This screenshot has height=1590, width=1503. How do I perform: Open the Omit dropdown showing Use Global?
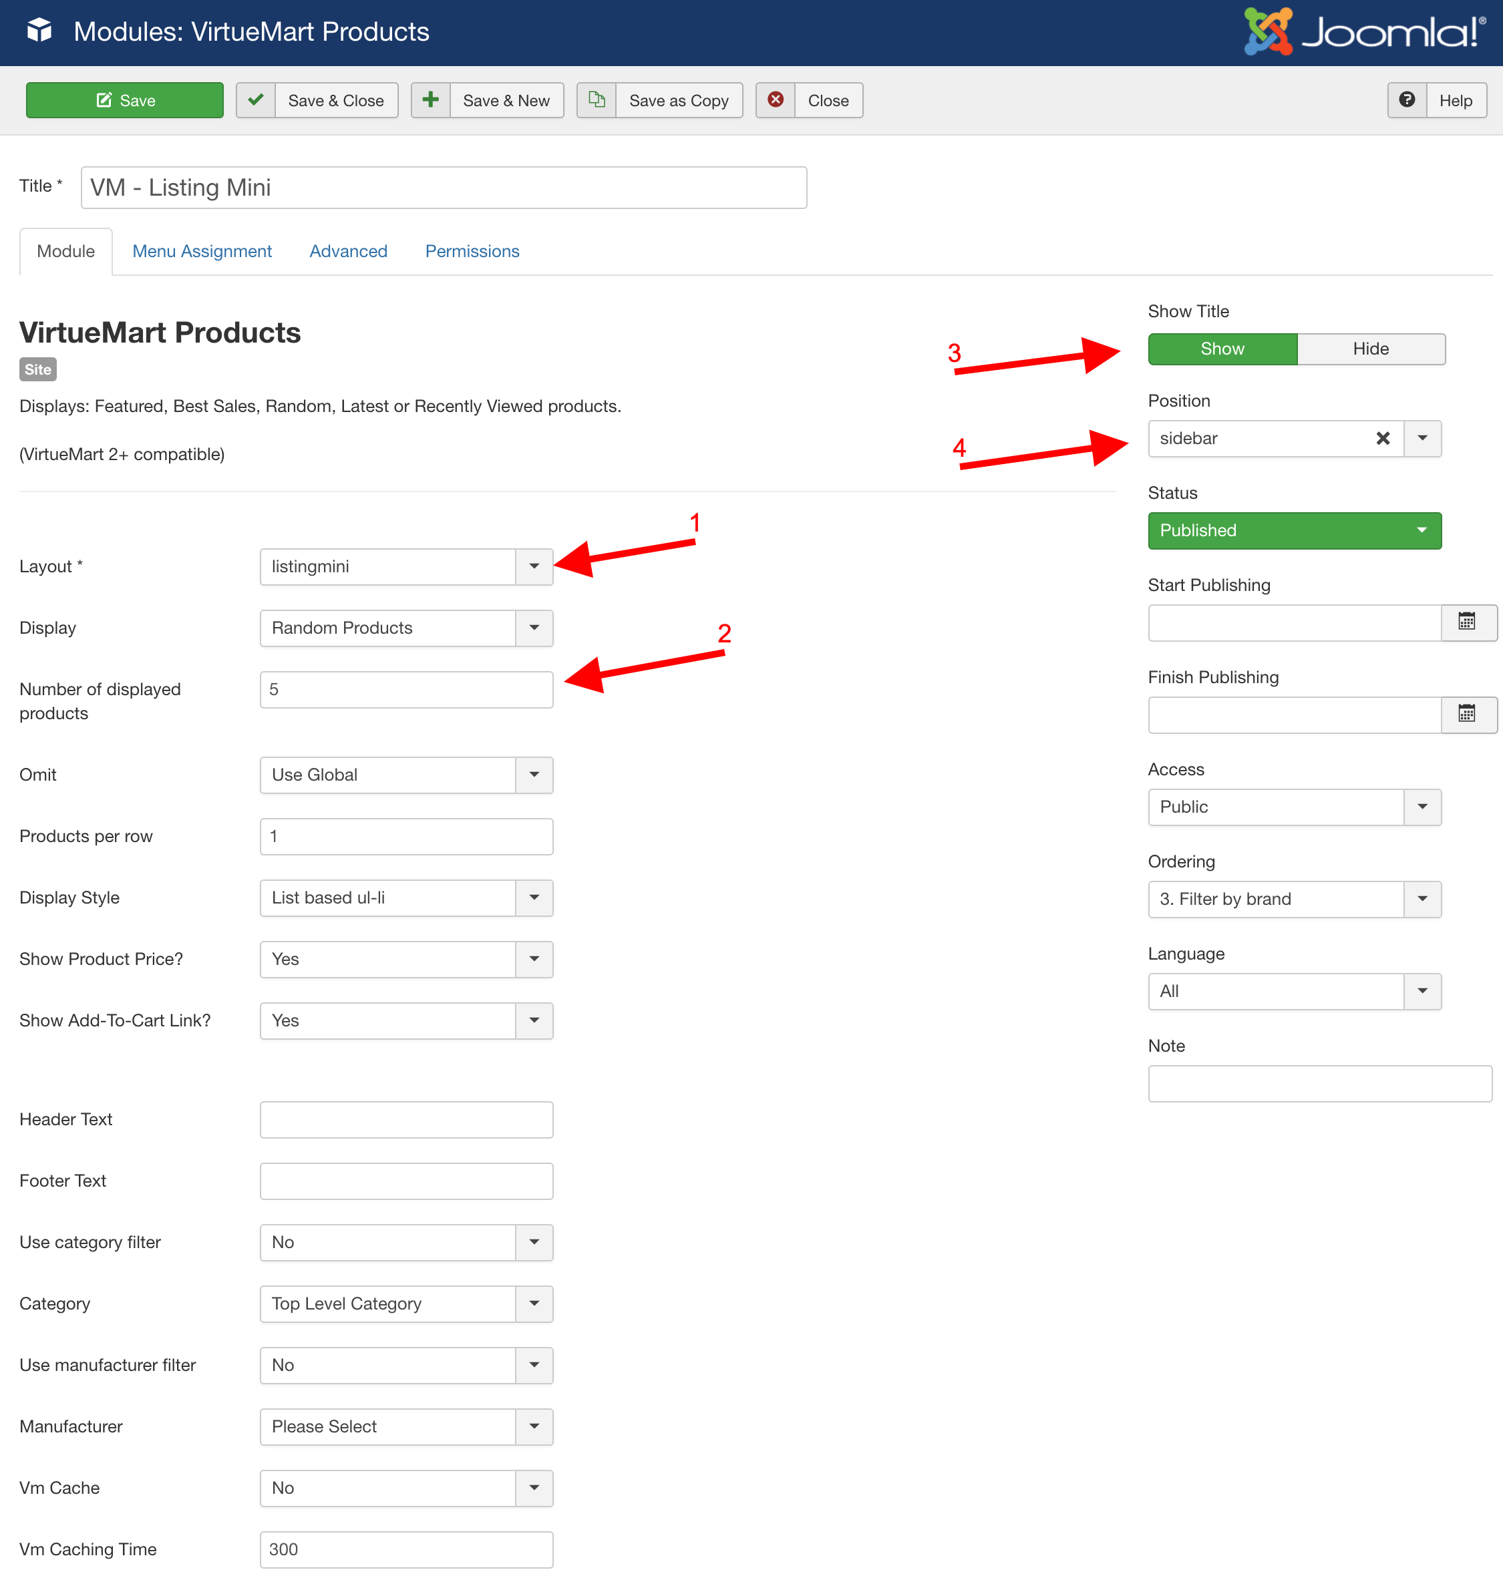406,775
